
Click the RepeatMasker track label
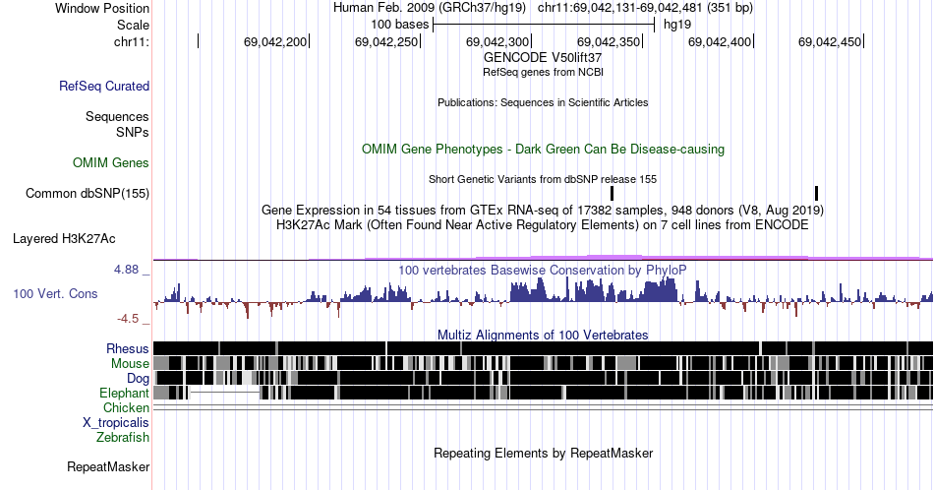point(108,466)
